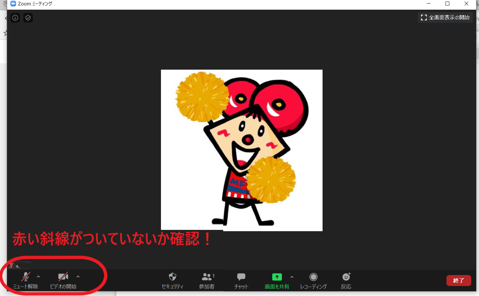The height and width of the screenshot is (296, 479).
Task: Expand audio options arrow beside ミュート解除
Action: pyautogui.click(x=38, y=277)
